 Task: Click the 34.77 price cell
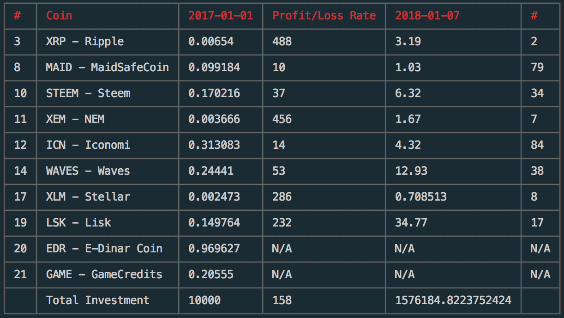[x=411, y=223]
